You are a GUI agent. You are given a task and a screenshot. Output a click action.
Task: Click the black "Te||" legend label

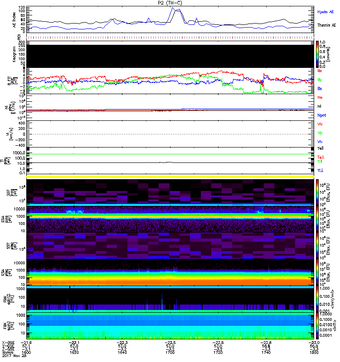pyautogui.click(x=321, y=148)
